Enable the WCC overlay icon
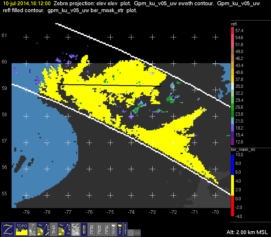This screenshot has height=237, width=271. click(107, 229)
